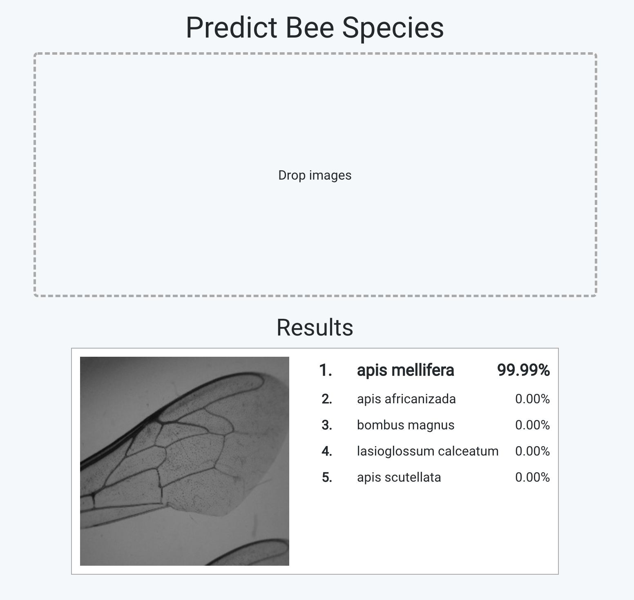The image size is (634, 600).
Task: Click the "Drop images" label text
Action: click(x=315, y=175)
